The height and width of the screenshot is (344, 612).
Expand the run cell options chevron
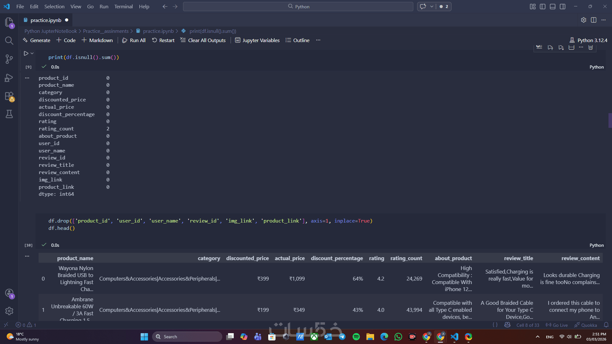pos(32,54)
